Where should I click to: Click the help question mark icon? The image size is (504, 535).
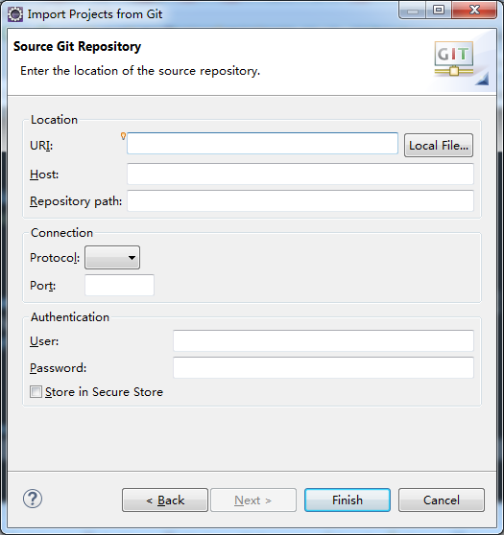33,499
